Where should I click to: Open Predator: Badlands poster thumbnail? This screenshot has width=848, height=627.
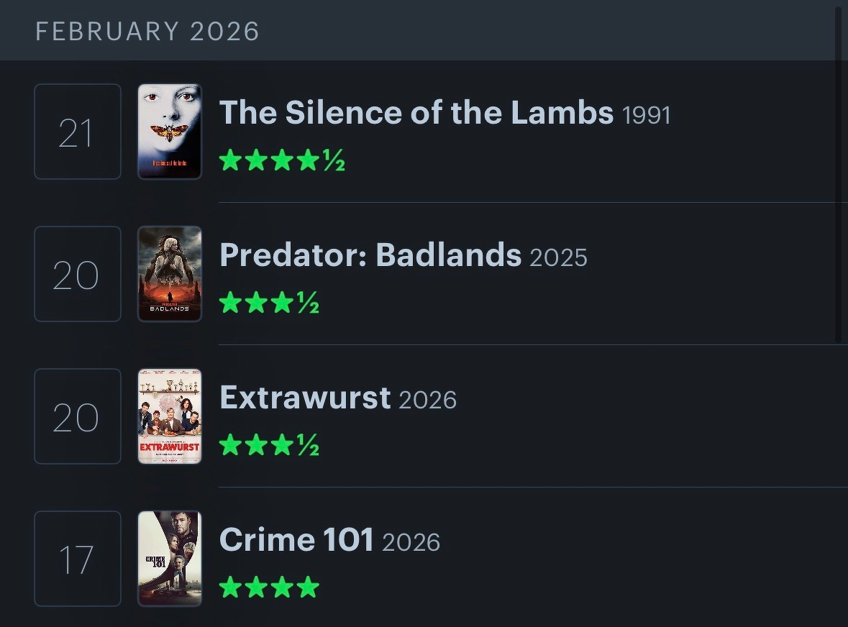(170, 274)
